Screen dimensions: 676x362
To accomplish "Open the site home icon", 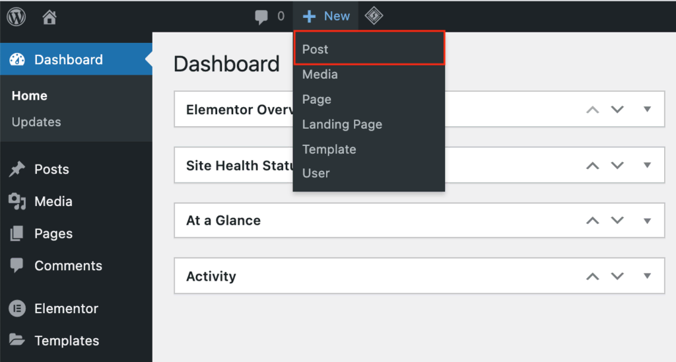I will point(50,17).
